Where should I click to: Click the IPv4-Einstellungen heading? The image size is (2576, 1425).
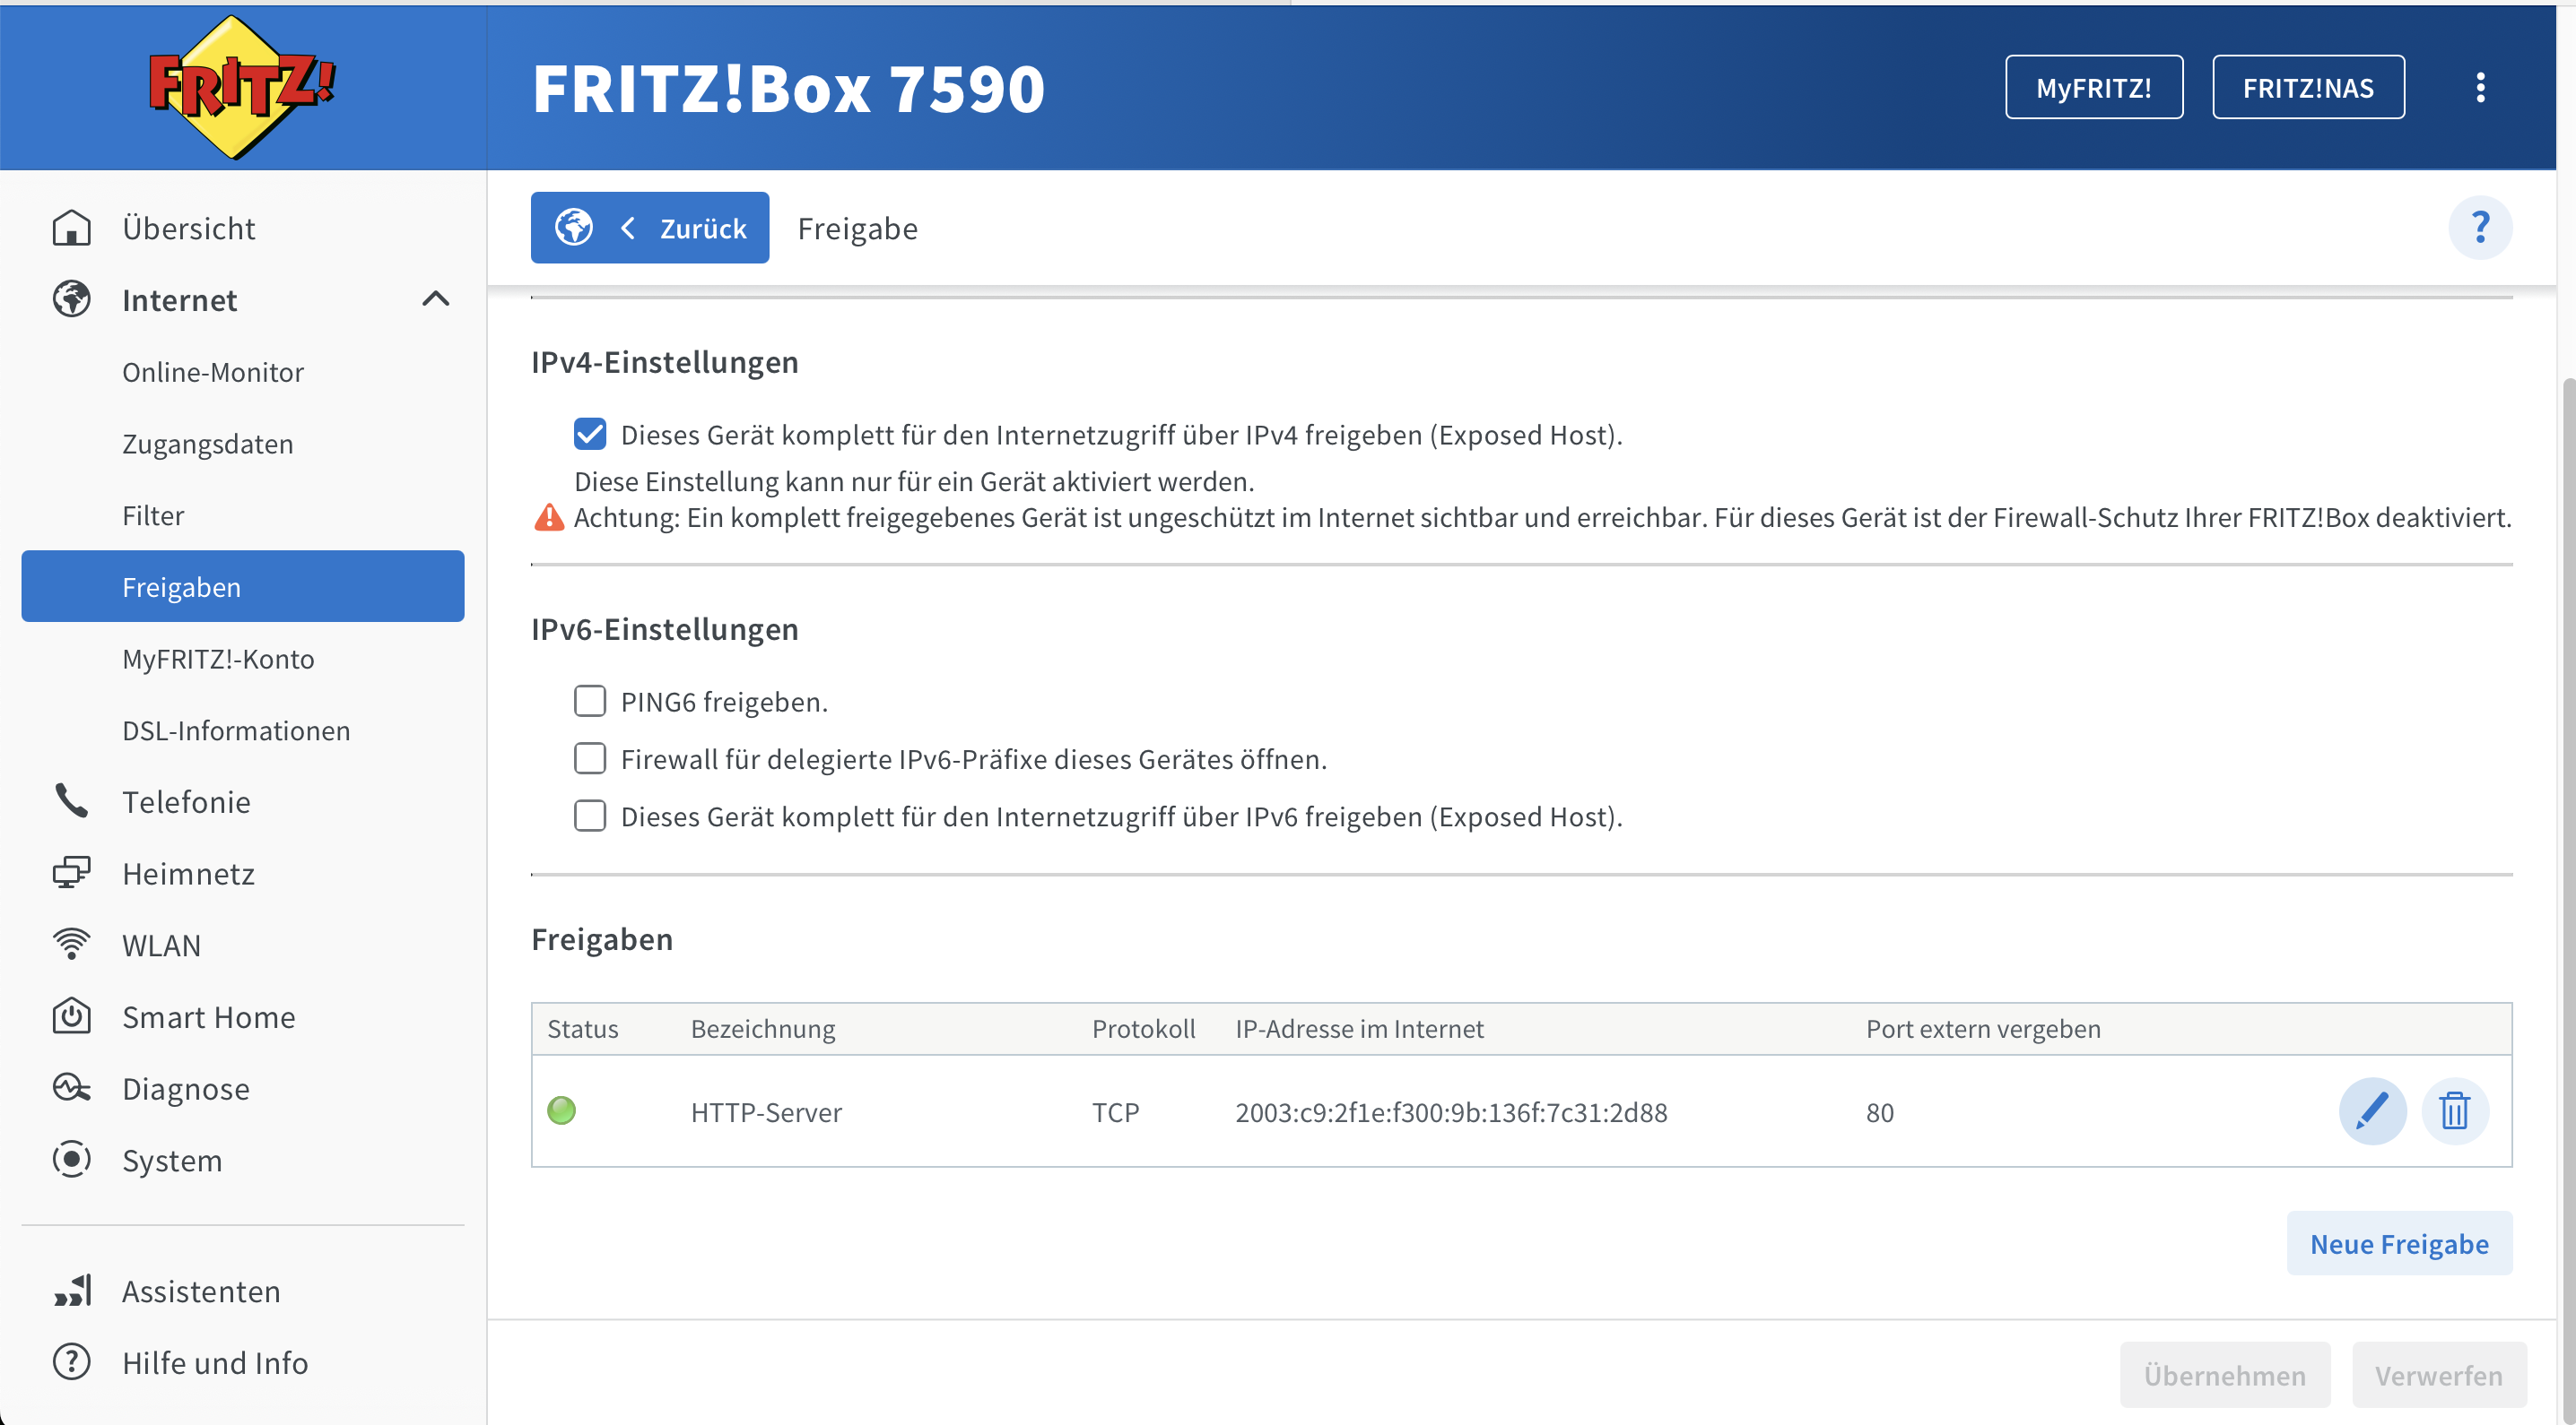[x=664, y=362]
